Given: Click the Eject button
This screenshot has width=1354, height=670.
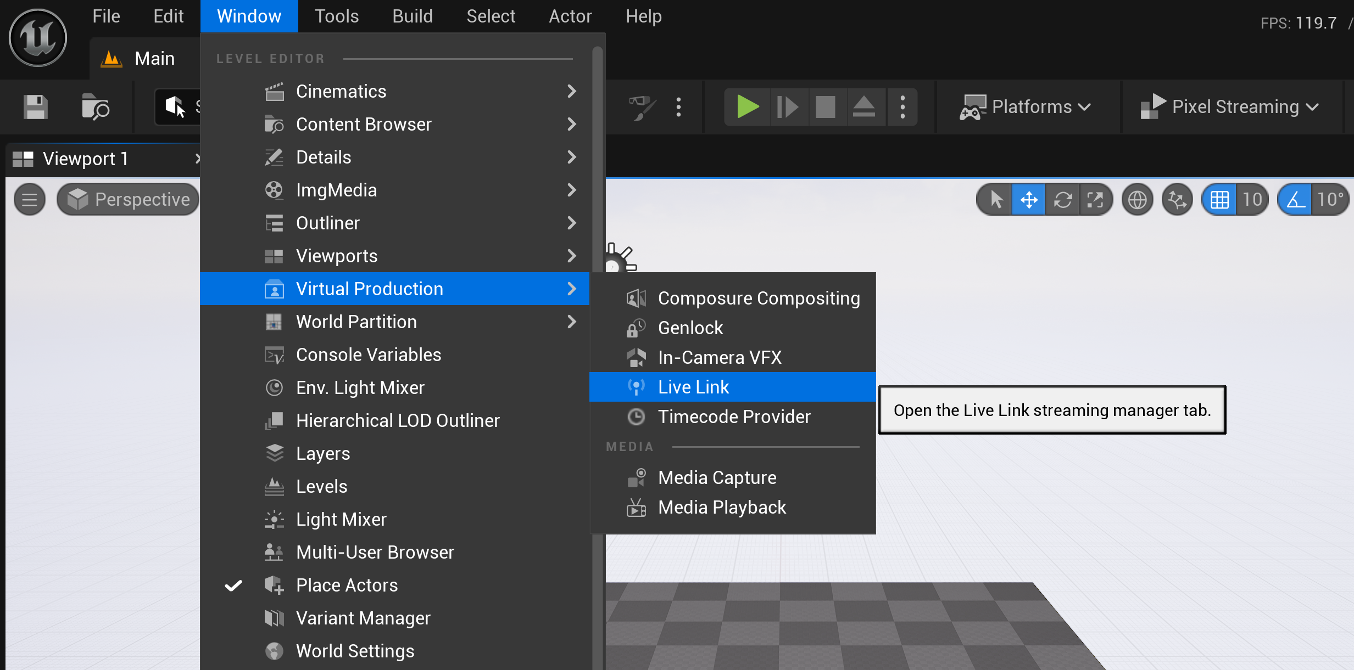Looking at the screenshot, I should pyautogui.click(x=864, y=107).
